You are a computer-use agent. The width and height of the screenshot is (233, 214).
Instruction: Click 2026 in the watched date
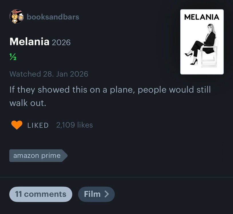pos(79,74)
